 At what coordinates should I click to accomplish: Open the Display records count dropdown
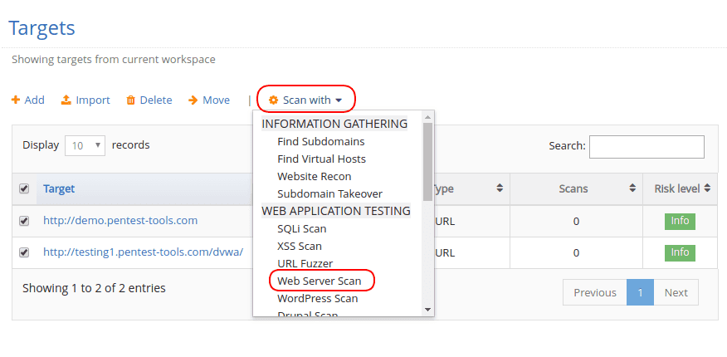[85, 145]
